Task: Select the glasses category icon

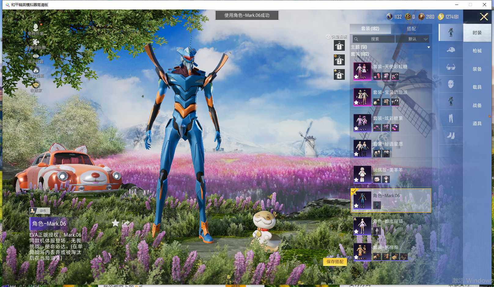Action: pos(451,67)
